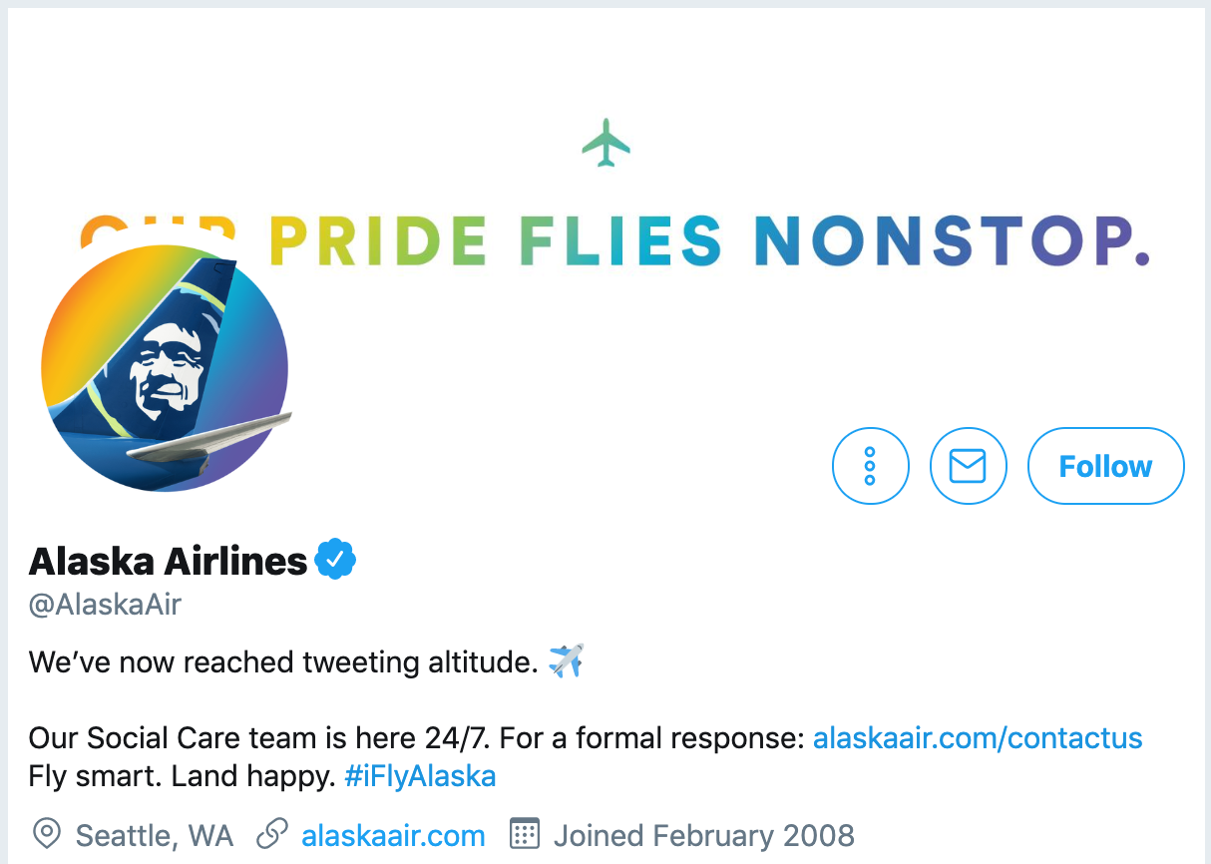Click the @AlaskaAir handle

[x=104, y=604]
